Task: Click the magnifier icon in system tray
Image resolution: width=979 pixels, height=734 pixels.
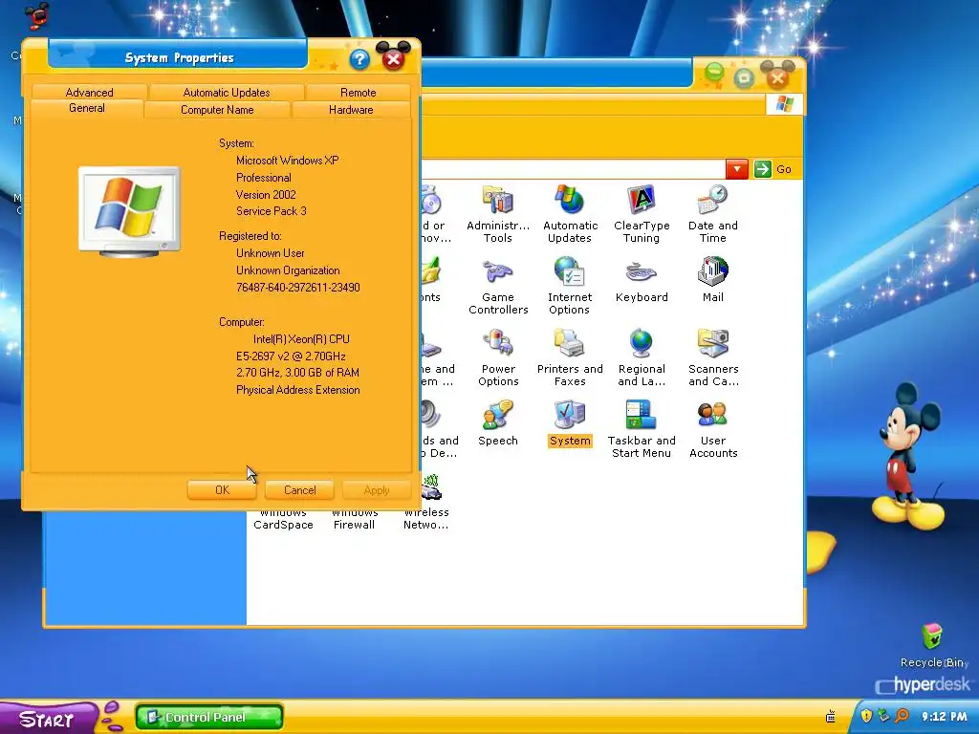Action: [x=902, y=715]
